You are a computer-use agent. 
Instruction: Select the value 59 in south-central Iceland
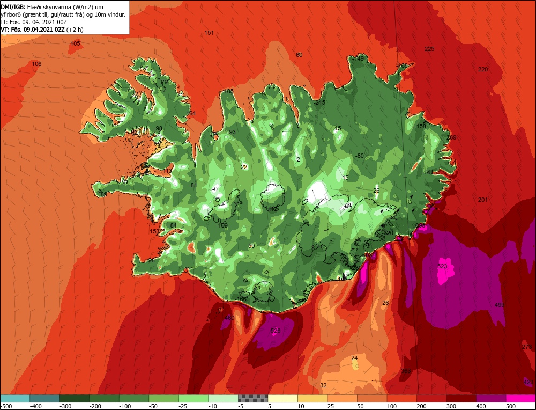[251, 246]
